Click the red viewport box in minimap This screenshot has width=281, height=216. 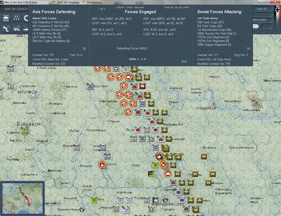point(28,201)
